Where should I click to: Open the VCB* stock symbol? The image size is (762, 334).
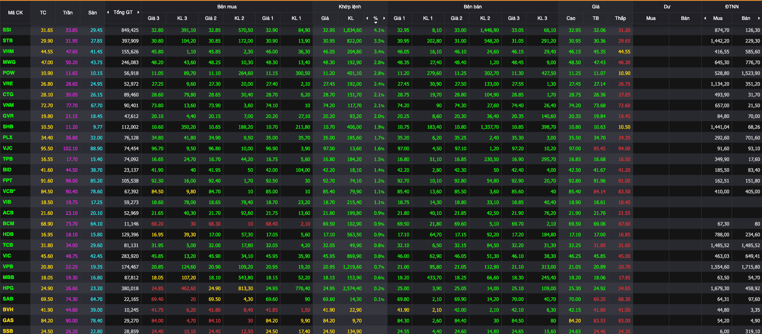click(9, 191)
